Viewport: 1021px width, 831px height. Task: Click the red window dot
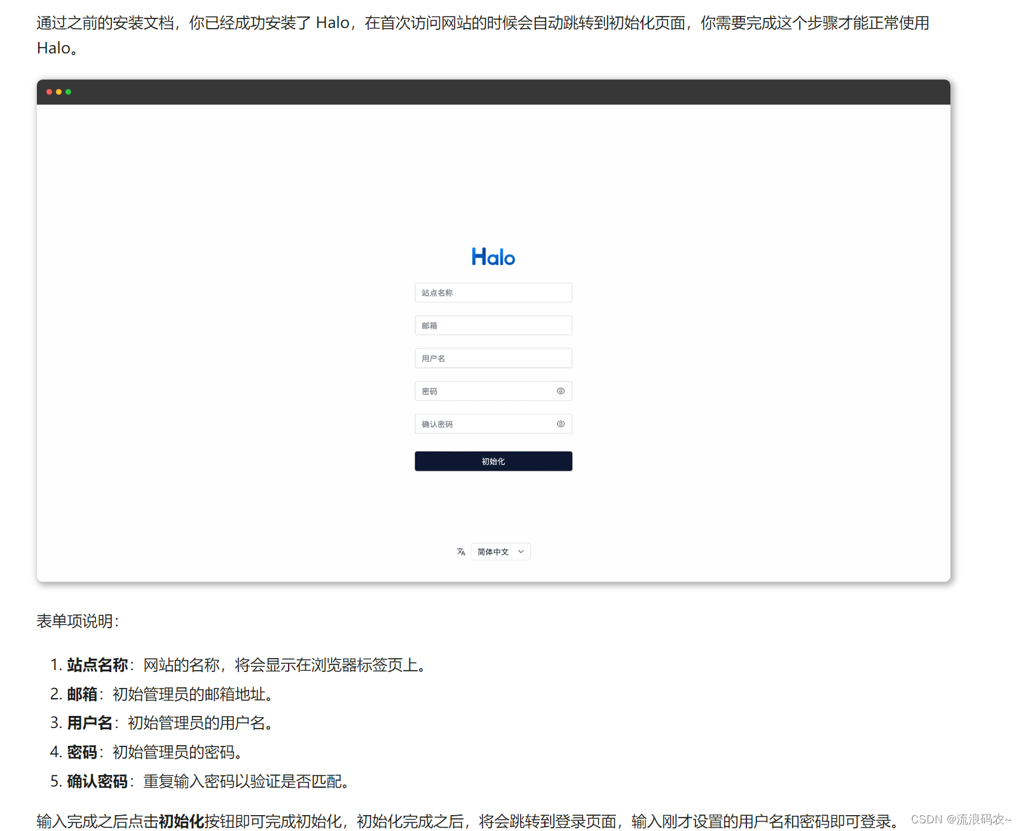pyautogui.click(x=49, y=92)
